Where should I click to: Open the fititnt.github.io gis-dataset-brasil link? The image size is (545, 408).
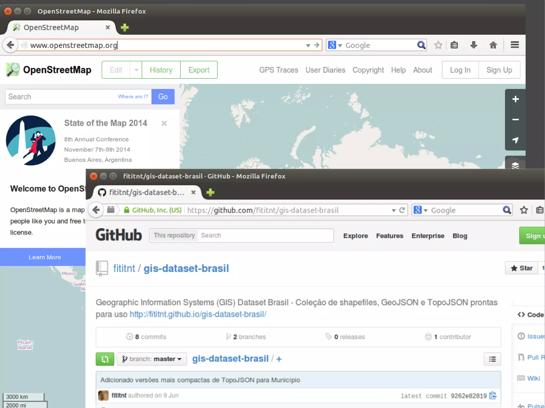pos(198,314)
